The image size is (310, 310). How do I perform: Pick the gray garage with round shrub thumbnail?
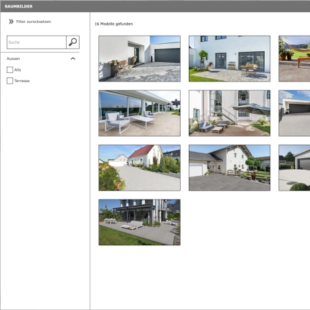tap(294, 168)
